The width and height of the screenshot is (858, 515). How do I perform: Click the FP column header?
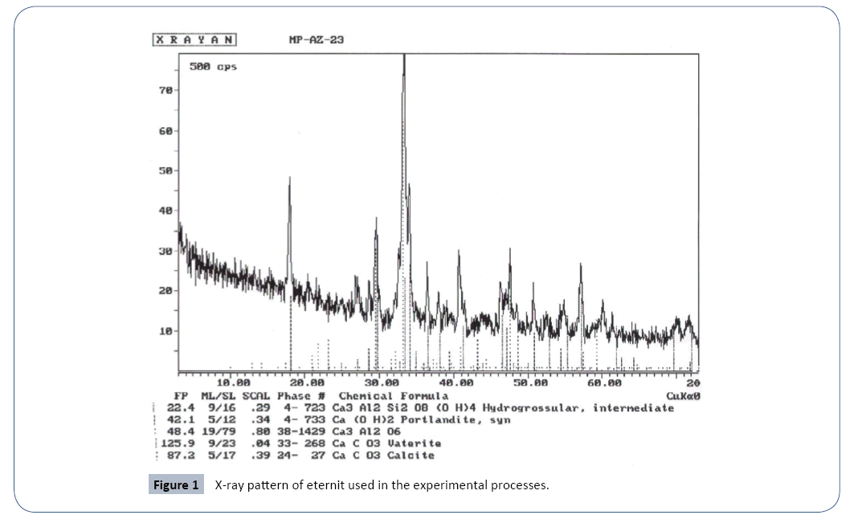(181, 396)
